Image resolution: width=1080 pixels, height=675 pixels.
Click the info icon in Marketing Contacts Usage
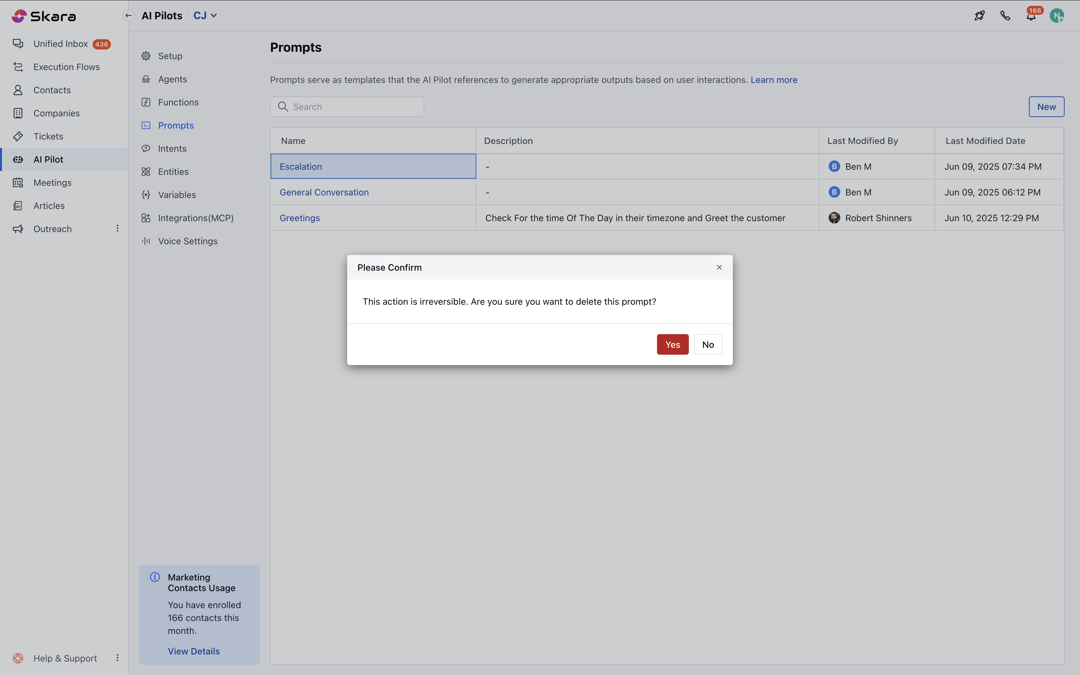click(155, 577)
